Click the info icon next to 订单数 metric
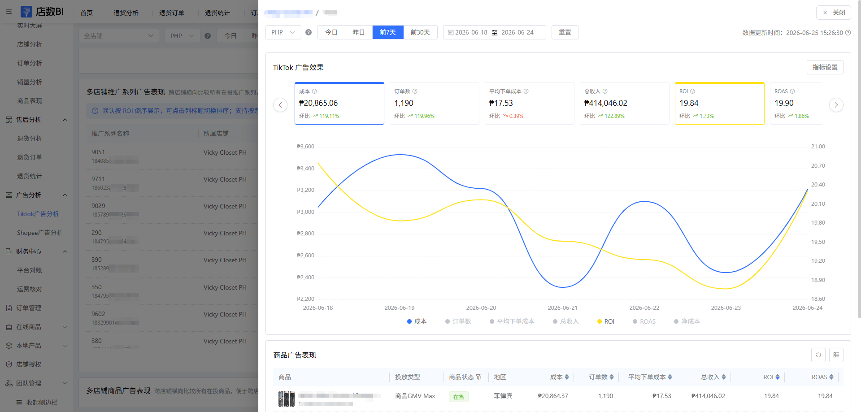861x412 pixels. pos(415,91)
